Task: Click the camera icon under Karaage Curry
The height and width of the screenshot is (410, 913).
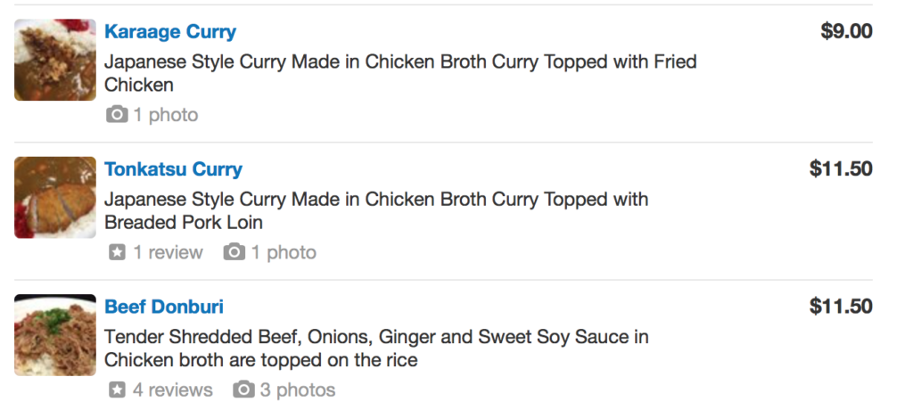Action: click(116, 115)
